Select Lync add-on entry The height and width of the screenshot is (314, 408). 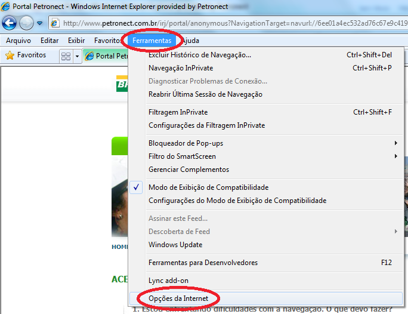click(x=266, y=281)
